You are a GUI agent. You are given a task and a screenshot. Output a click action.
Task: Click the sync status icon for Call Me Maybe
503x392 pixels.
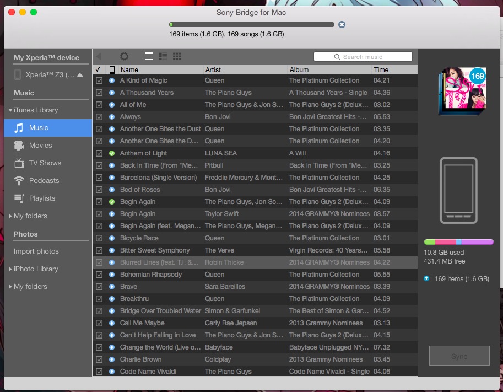click(x=112, y=323)
